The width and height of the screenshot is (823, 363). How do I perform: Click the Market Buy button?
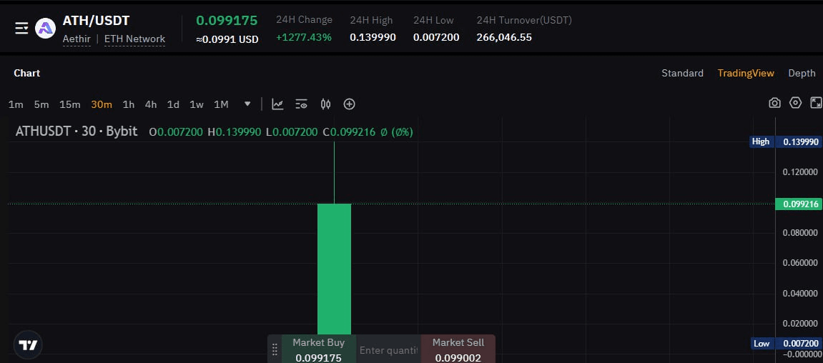pyautogui.click(x=319, y=349)
